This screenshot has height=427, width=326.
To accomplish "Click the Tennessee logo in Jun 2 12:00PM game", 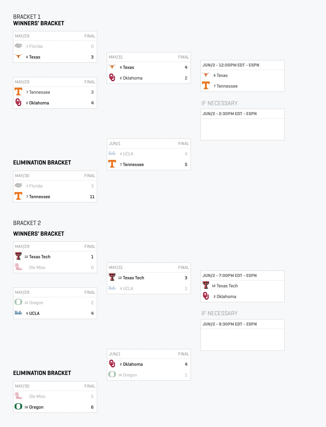I will point(206,85).
